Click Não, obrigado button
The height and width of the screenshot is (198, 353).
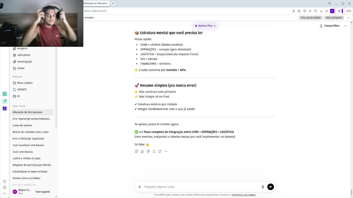[x=334, y=18]
